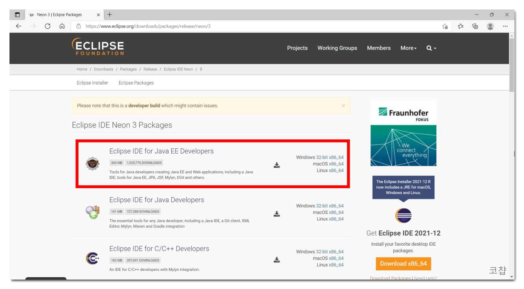Screen dimensions: 524x289
Task: Dismiss the developer build notice
Action: pyautogui.click(x=343, y=106)
